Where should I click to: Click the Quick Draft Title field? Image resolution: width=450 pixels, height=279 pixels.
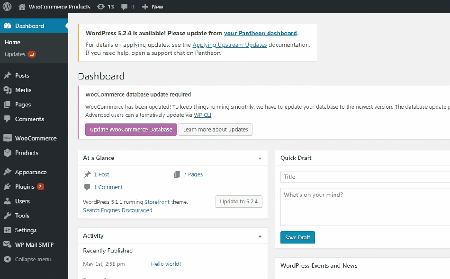365,177
